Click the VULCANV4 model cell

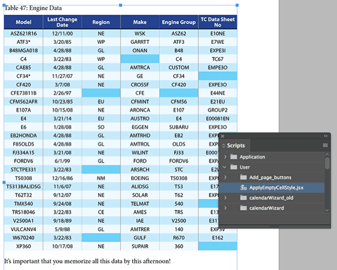click(x=24, y=229)
